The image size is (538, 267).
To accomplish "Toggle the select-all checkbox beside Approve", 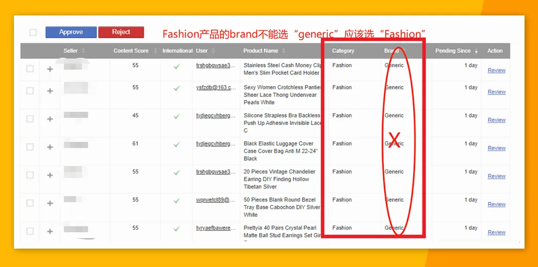I will coord(33,32).
